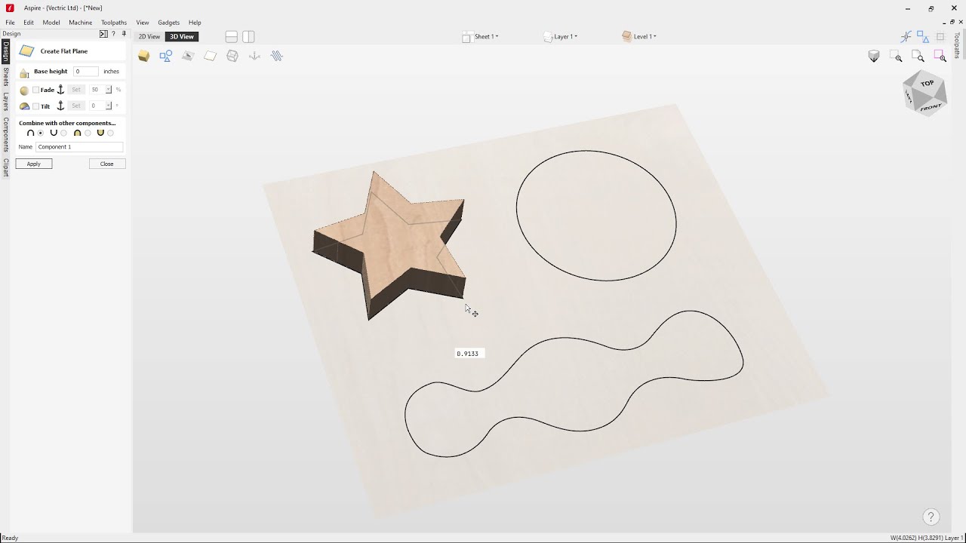Click the Fade Set button

click(76, 90)
